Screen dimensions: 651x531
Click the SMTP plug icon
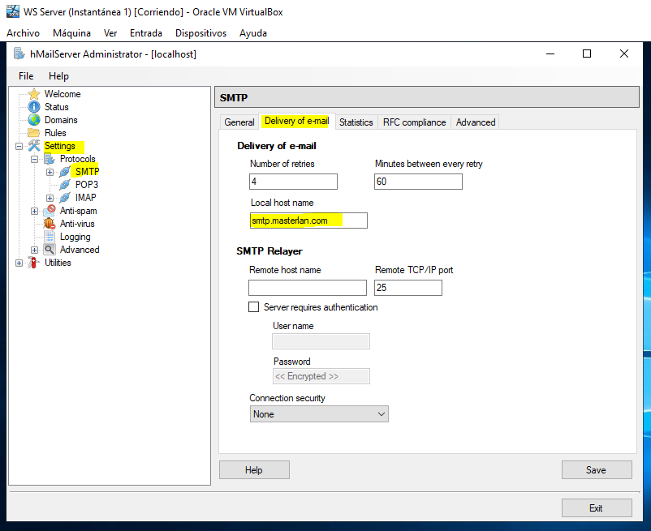pyautogui.click(x=65, y=172)
